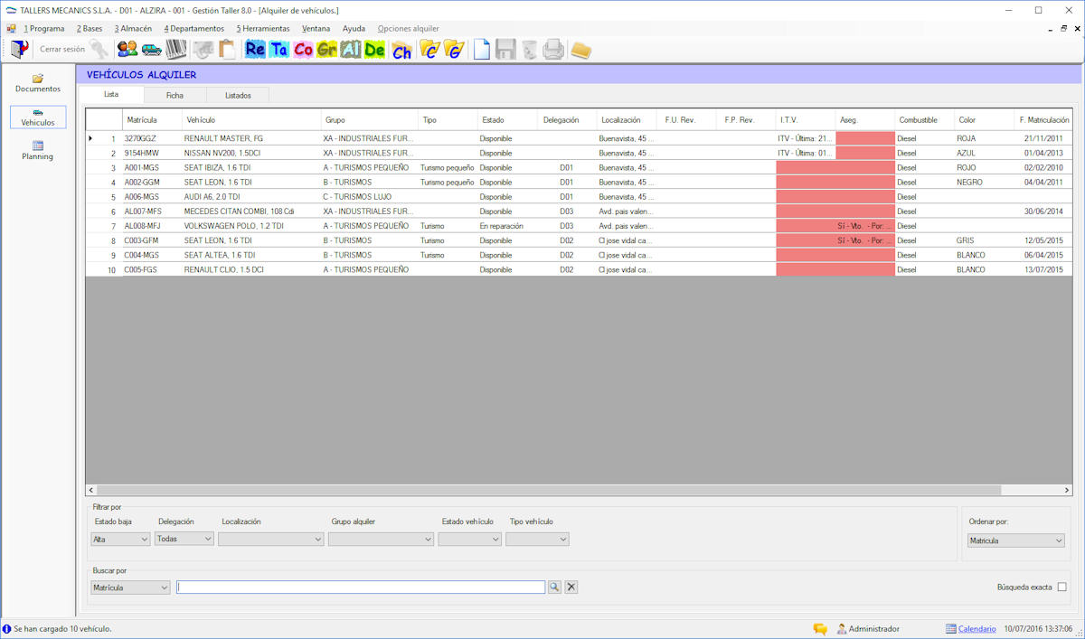
Task: Select the Lista tab
Action: coord(111,94)
